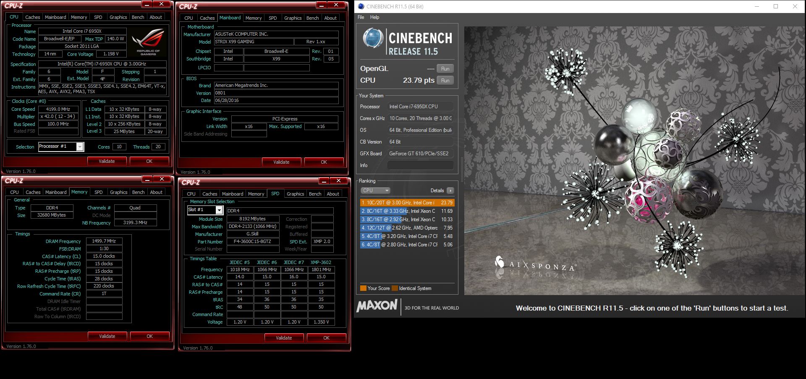Open Memory tab in CPU-Z Mainboard window

(x=254, y=18)
